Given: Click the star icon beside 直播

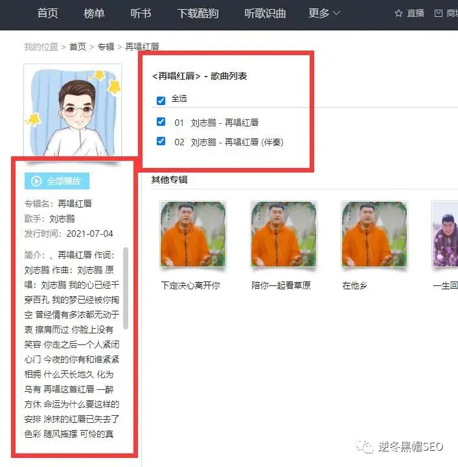Looking at the screenshot, I should [x=398, y=13].
